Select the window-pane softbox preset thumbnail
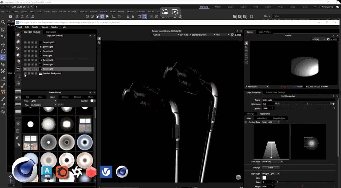341x188 pixels. (85, 124)
